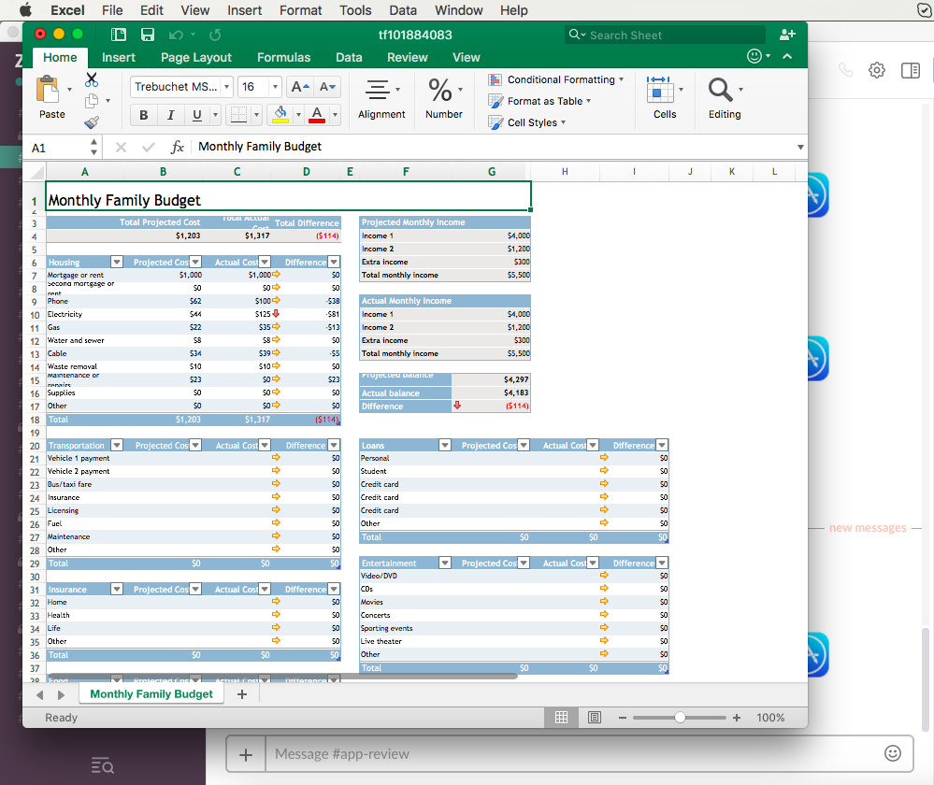Add a new sheet with plus button
Screen dimensions: 934x785
(x=242, y=694)
